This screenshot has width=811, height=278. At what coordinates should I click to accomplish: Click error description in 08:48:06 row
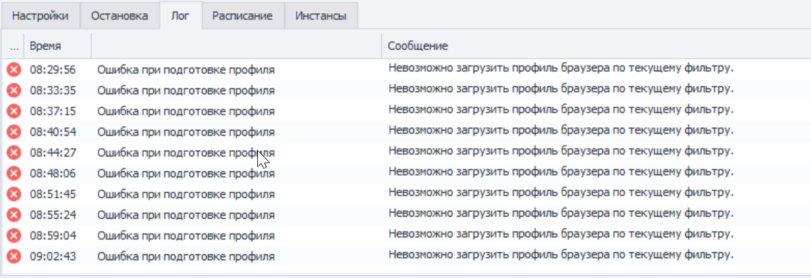pos(186,174)
